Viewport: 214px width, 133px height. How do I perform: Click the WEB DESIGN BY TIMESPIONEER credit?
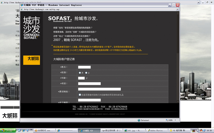click(x=100, y=114)
